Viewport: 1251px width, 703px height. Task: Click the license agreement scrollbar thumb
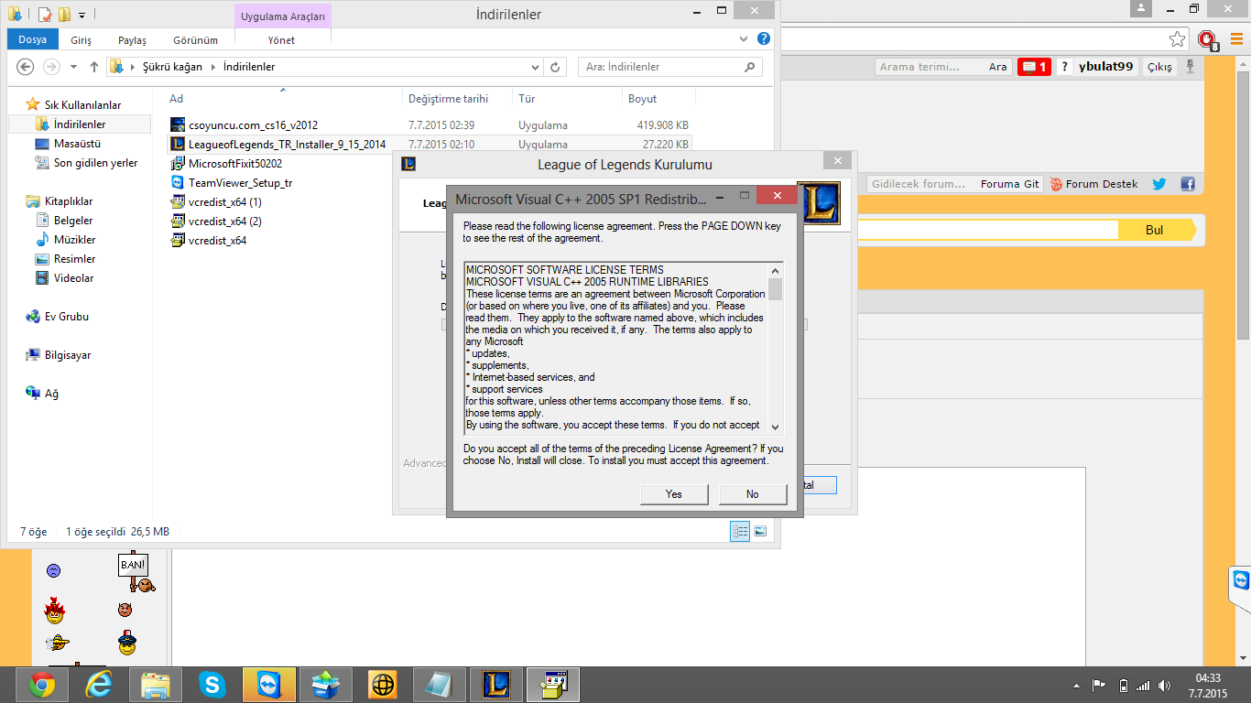click(776, 289)
